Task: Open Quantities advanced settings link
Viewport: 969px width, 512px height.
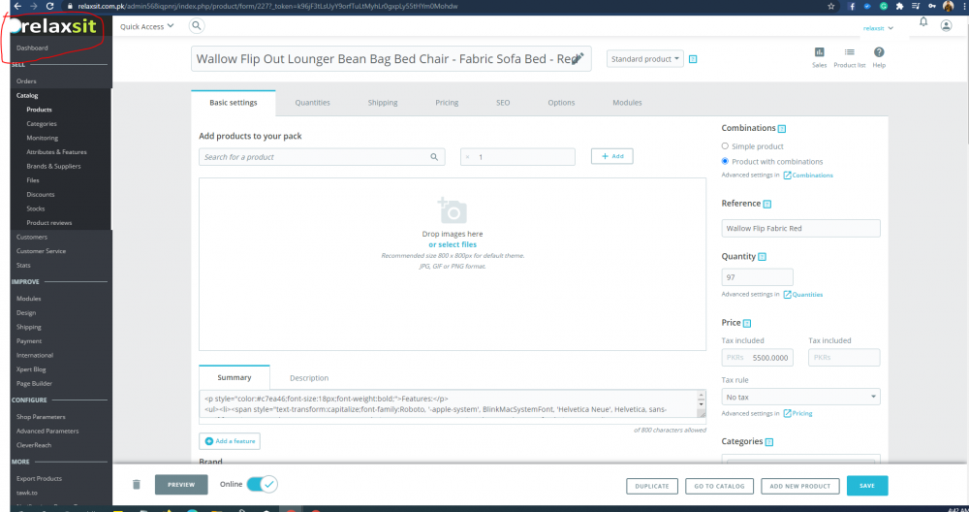Action: (x=803, y=295)
